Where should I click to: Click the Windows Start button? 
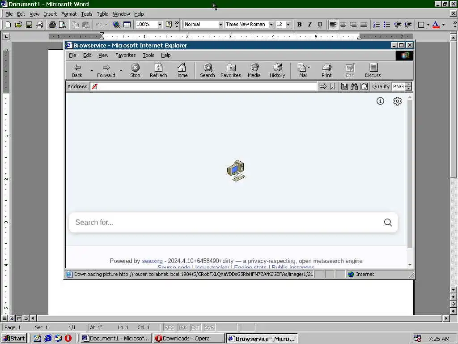pyautogui.click(x=14, y=339)
